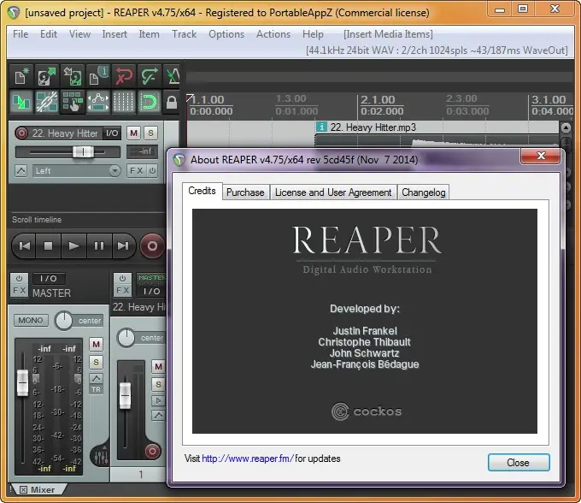Click the Stop transport button

click(x=48, y=246)
